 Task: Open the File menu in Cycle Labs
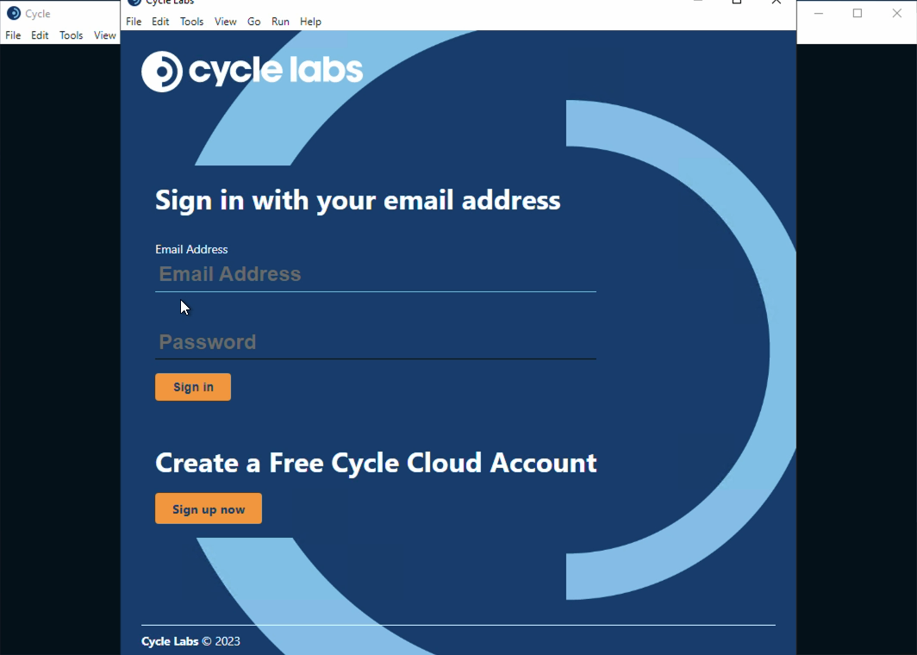click(134, 21)
